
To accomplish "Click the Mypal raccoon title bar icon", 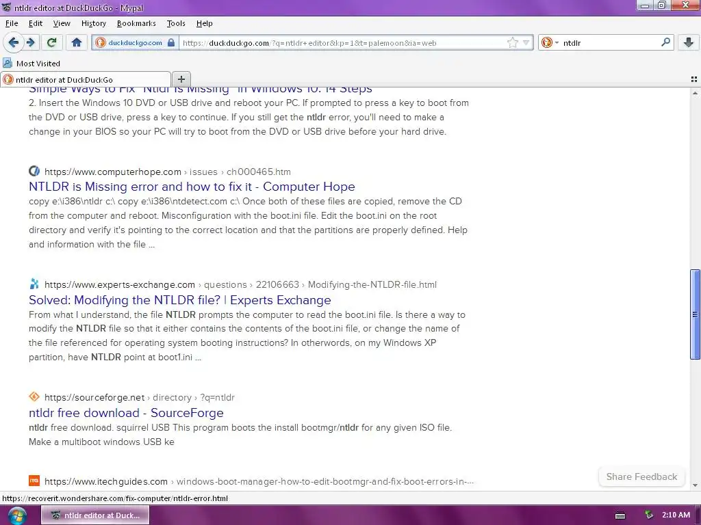I will pos(7,8).
